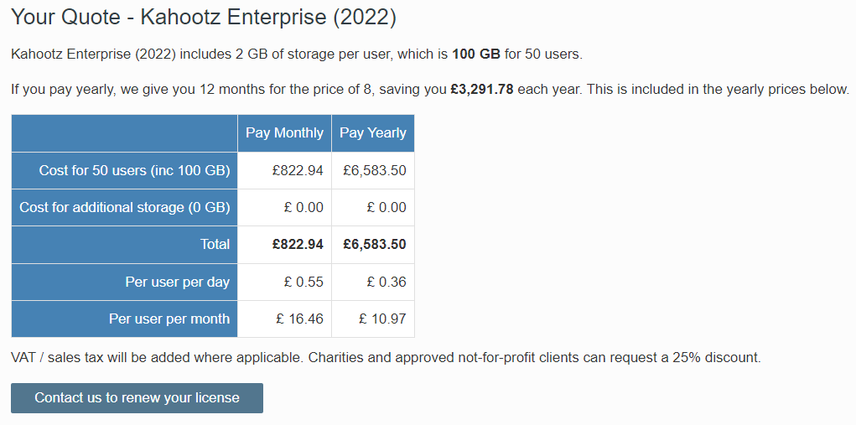
Task: Select the Pay Monthly column header
Action: click(284, 133)
